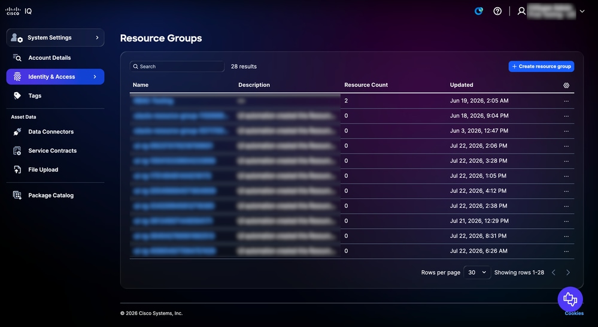598x327 pixels.
Task: Select Identity & Access menu item
Action: [x=55, y=77]
